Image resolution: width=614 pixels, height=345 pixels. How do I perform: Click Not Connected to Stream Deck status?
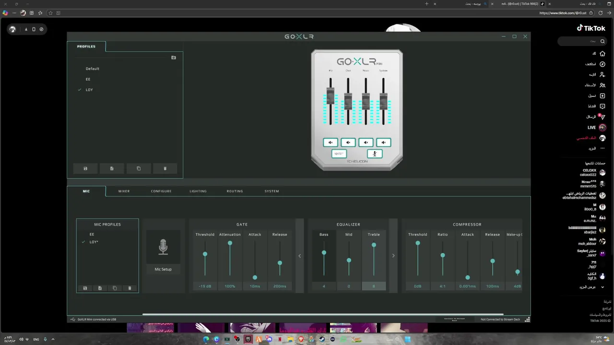500,319
